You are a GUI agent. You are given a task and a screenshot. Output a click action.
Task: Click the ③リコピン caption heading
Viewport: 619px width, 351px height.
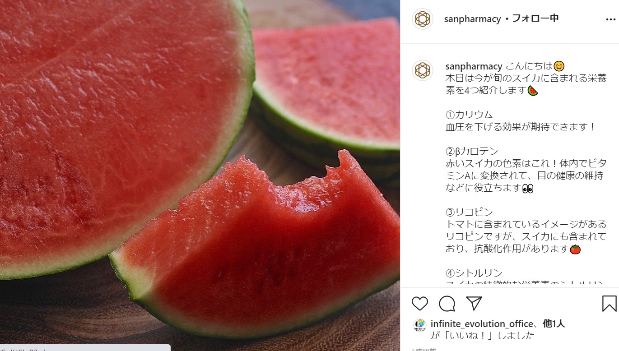point(469,212)
